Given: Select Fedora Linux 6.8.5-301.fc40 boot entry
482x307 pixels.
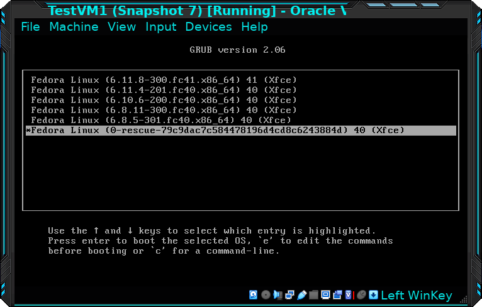Looking at the screenshot, I should [241, 120].
